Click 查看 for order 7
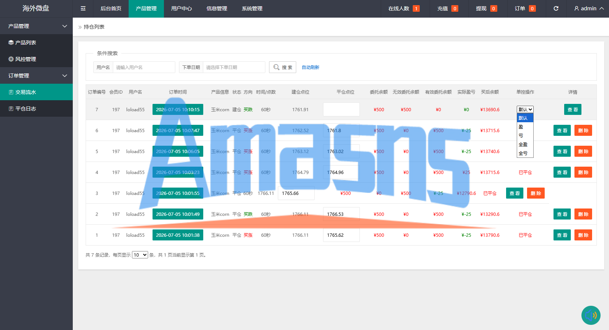This screenshot has height=330, width=609. (x=573, y=109)
